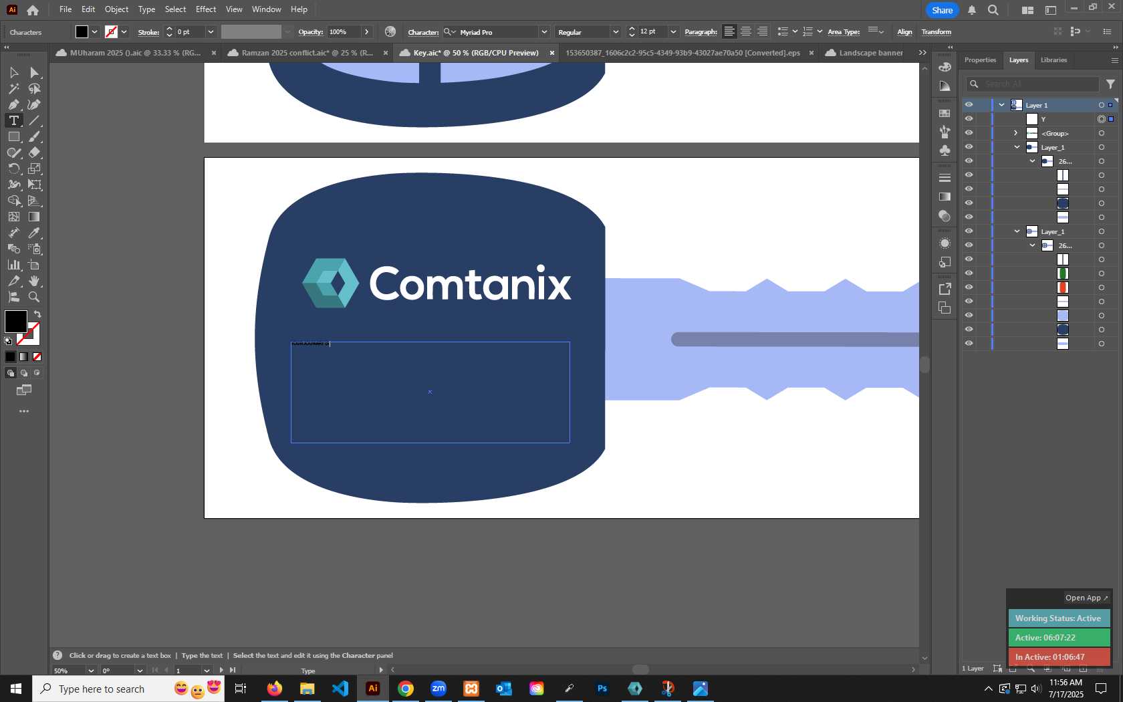The height and width of the screenshot is (702, 1123).
Task: Open the Effect menu
Action: [206, 9]
